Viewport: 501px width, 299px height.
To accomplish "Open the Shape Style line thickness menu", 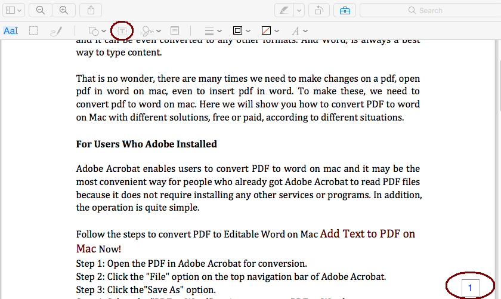I will point(213,31).
